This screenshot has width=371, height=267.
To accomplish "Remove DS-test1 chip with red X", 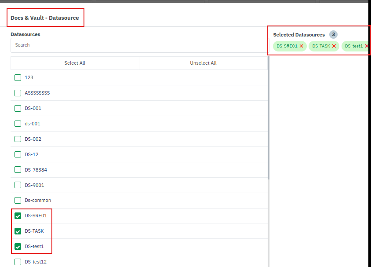I will [367, 46].
